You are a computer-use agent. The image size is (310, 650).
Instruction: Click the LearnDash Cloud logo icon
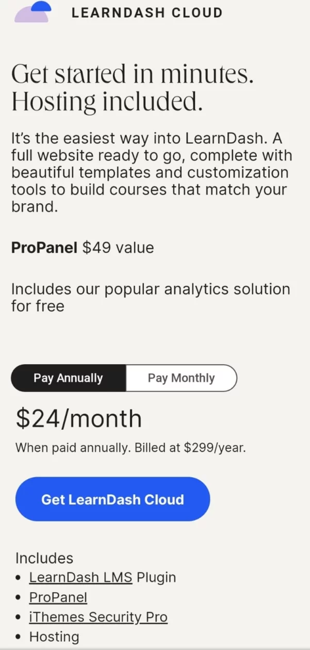(33, 11)
